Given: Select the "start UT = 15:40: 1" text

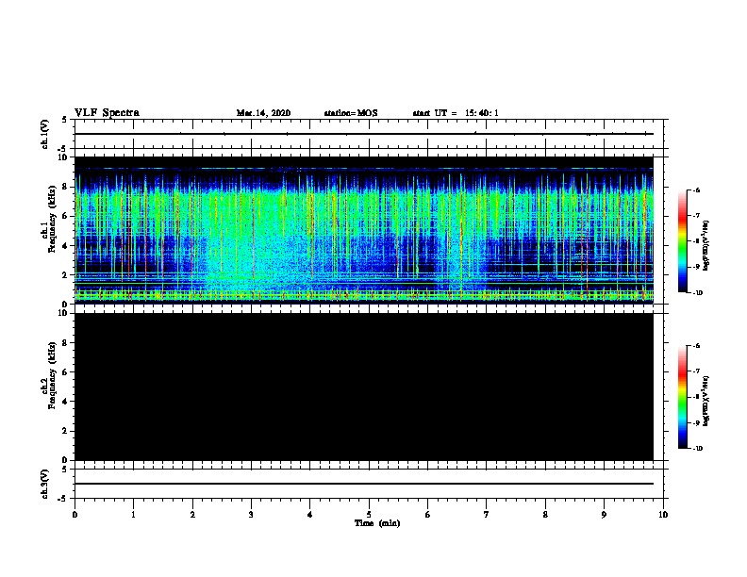Looking at the screenshot, I should (x=456, y=113).
